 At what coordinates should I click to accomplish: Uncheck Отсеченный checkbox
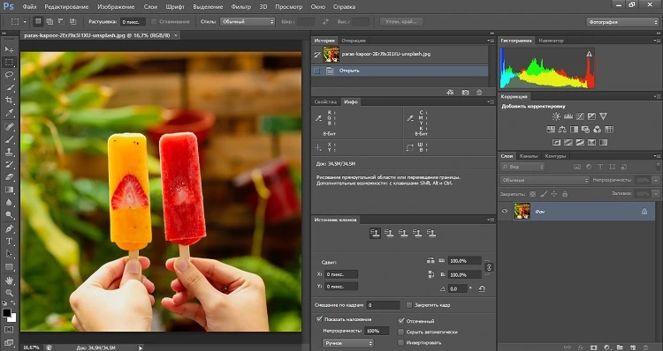tap(400, 321)
